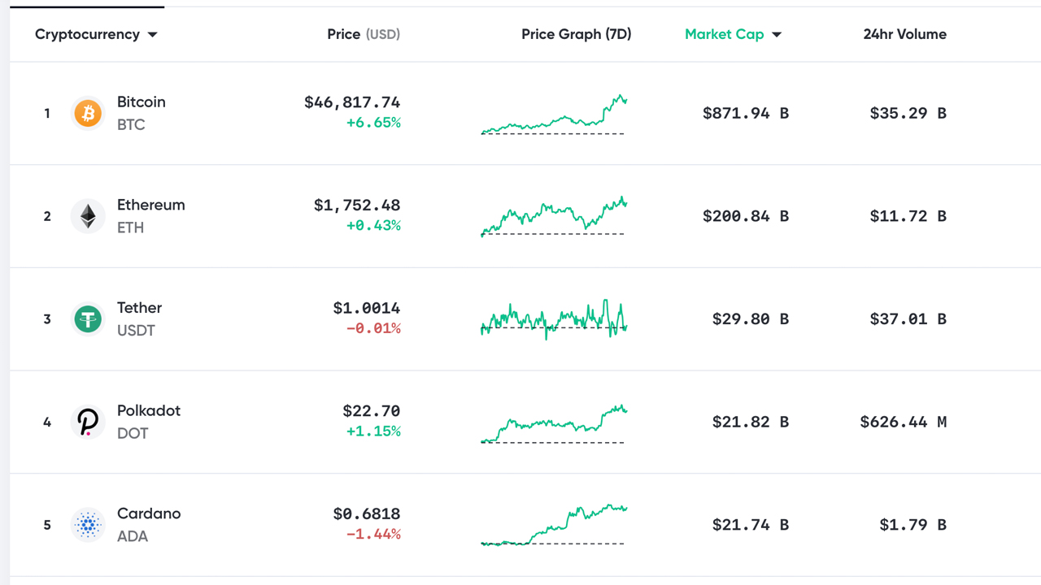The image size is (1041, 585).
Task: Click the -0.01% Tether change
Action: tap(373, 328)
